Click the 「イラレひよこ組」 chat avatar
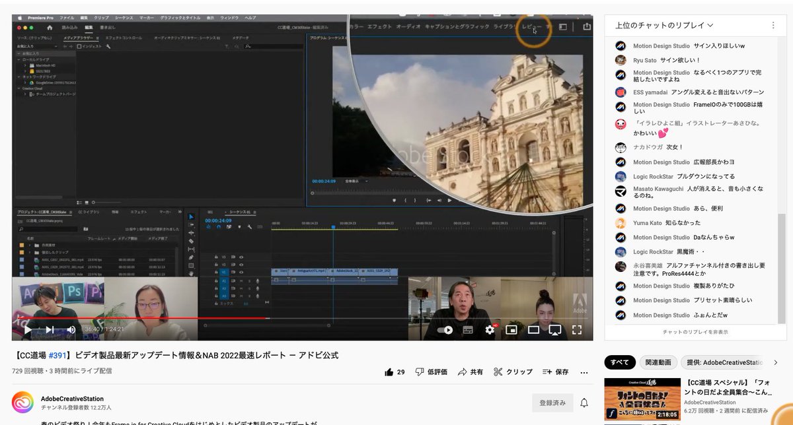This screenshot has width=793, height=425. tap(621, 124)
